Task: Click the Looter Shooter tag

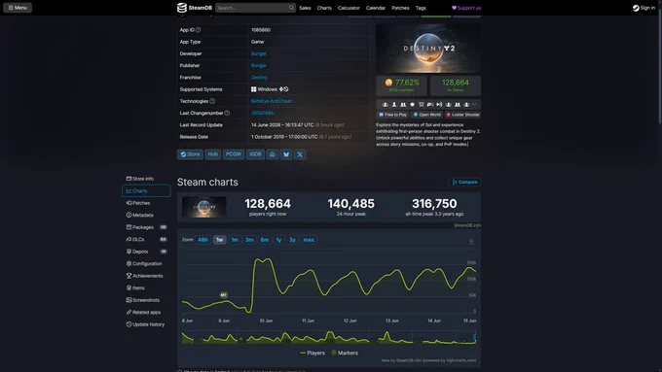Action: point(462,115)
